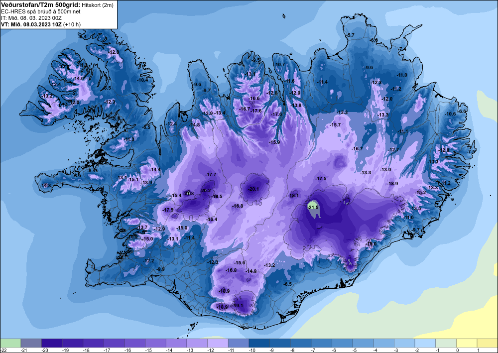Click the -15.9 temperature value
The width and height of the screenshot is (498, 353).
(x=274, y=142)
